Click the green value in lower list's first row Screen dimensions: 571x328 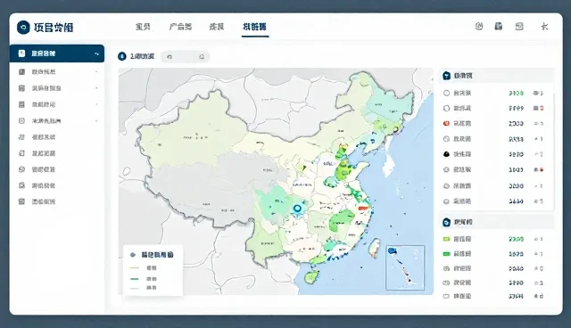[517, 239]
